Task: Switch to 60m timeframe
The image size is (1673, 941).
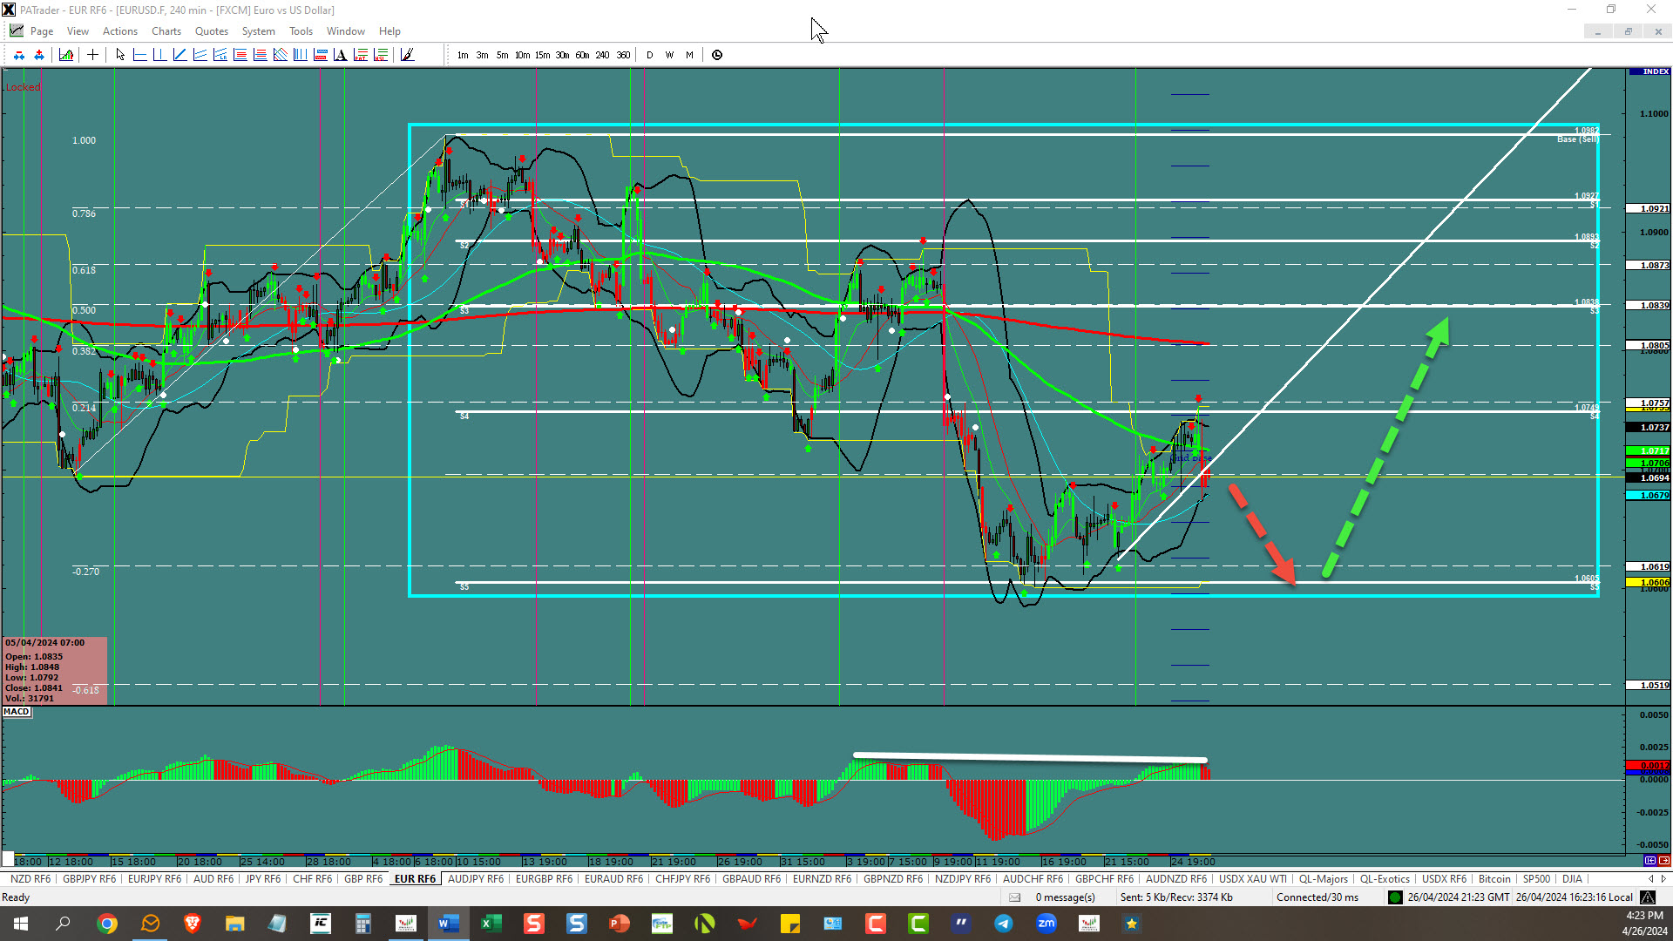Action: [x=582, y=55]
